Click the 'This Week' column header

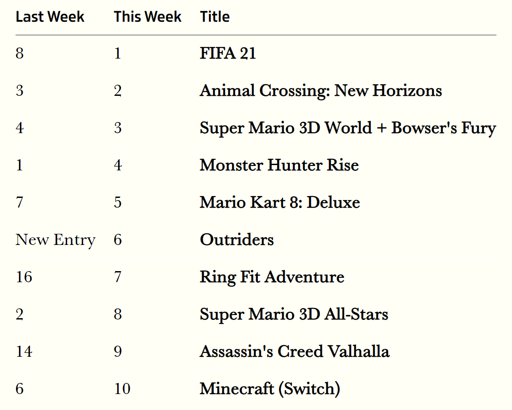(148, 16)
